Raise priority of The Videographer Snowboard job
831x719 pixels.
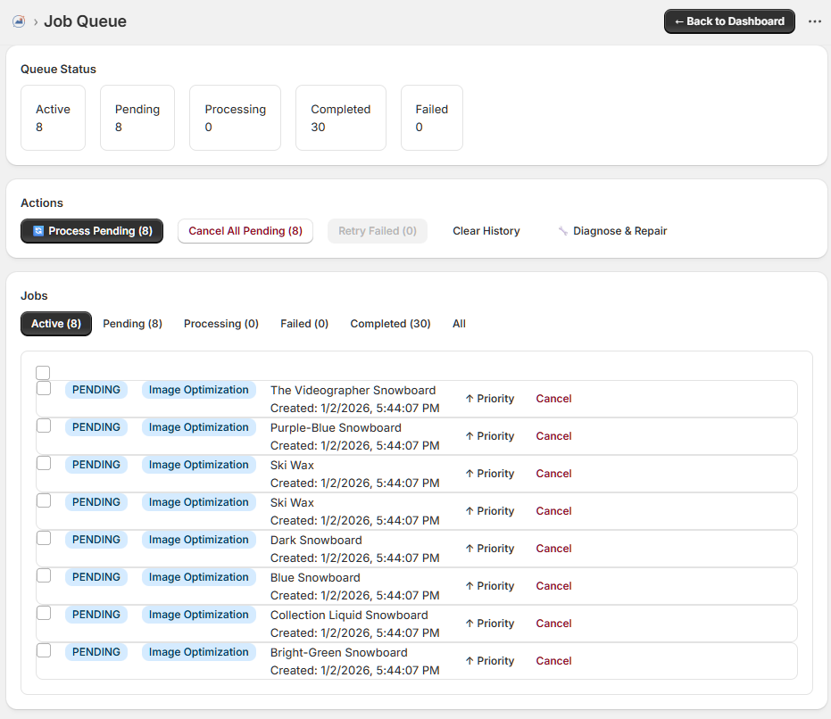point(490,399)
